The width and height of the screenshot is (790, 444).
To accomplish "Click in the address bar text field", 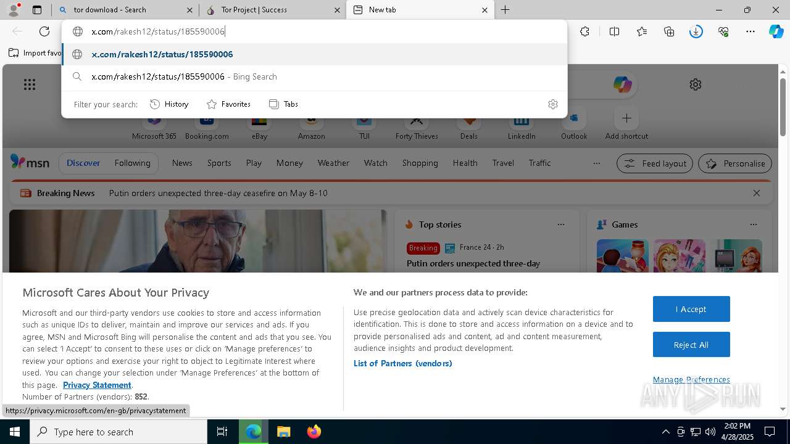I will pos(314,31).
